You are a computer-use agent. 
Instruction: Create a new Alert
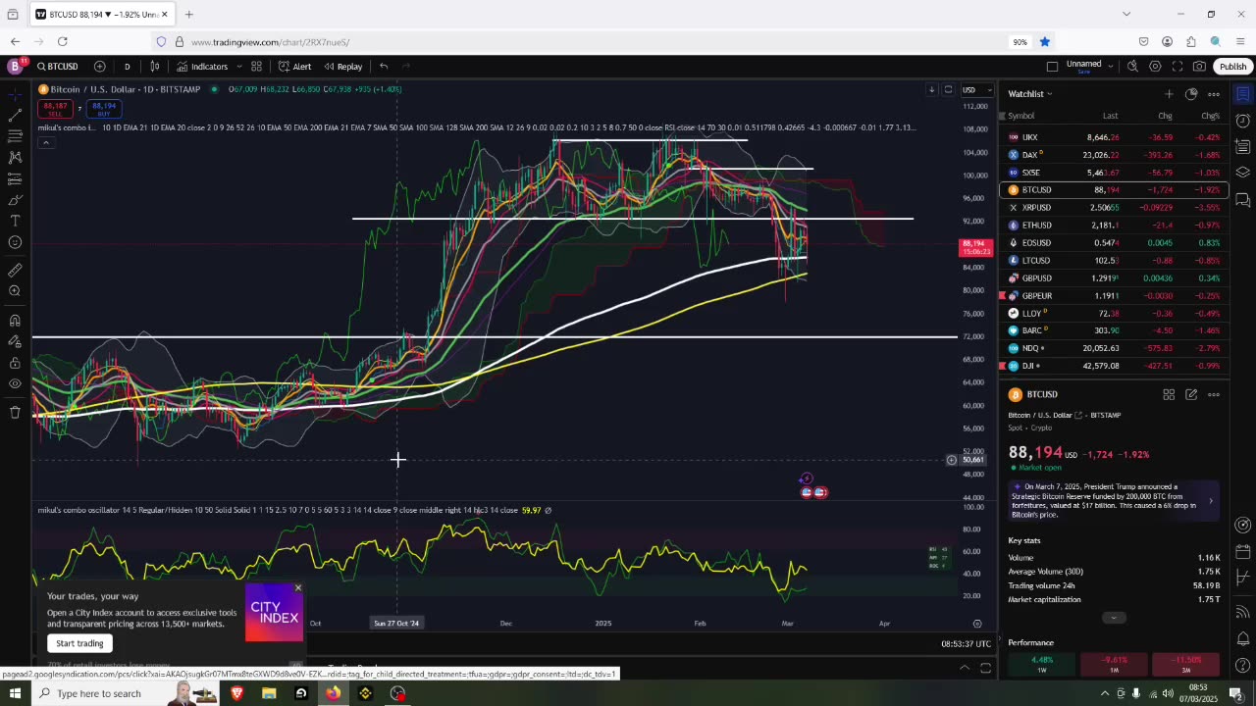coord(294,67)
